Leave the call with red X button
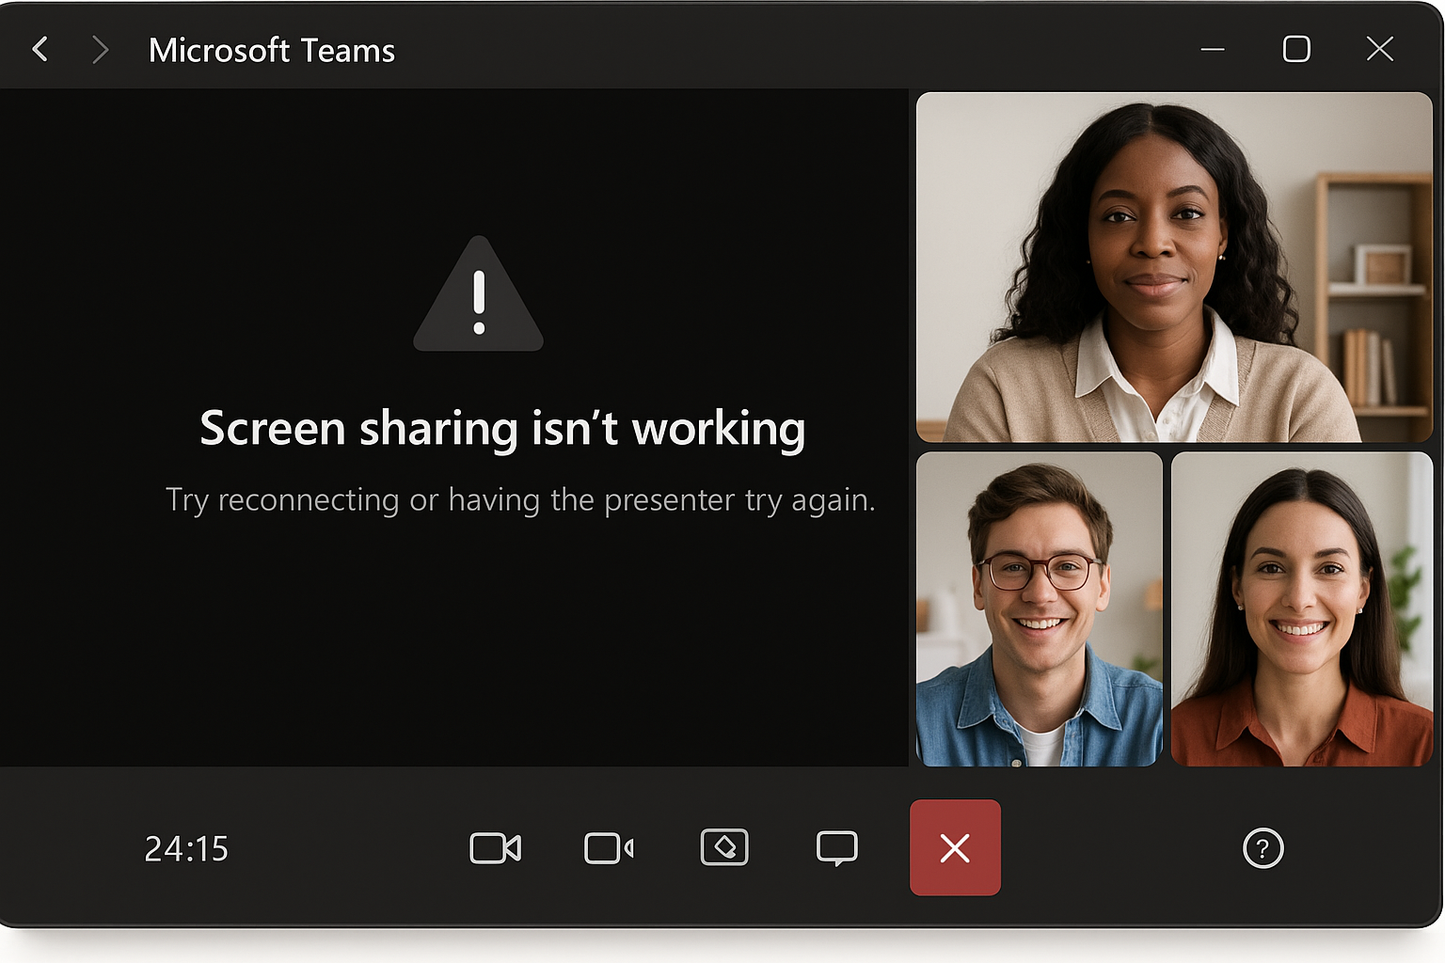1445x963 pixels. click(x=955, y=847)
